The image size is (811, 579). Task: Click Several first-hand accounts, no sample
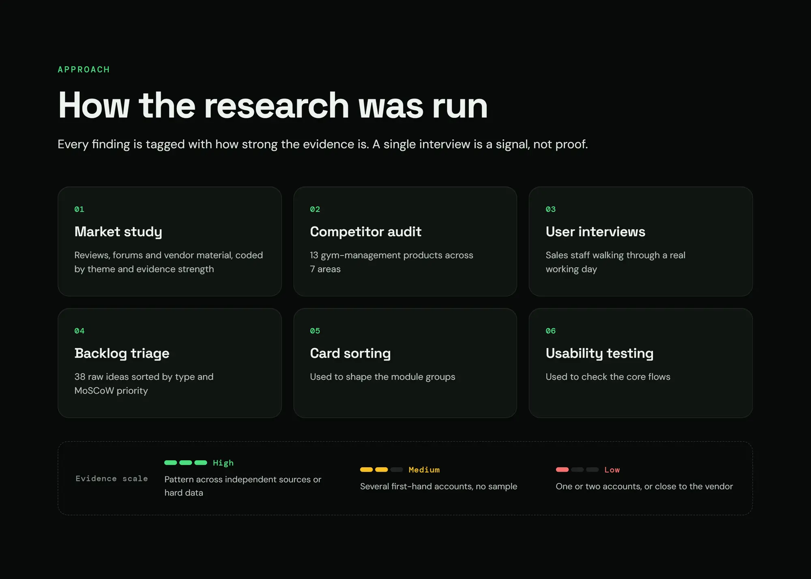coord(438,486)
